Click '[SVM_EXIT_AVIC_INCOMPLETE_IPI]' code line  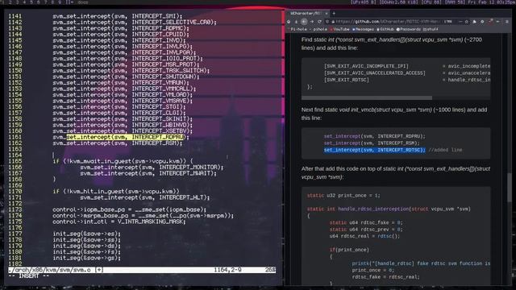pyautogui.click(x=366, y=66)
